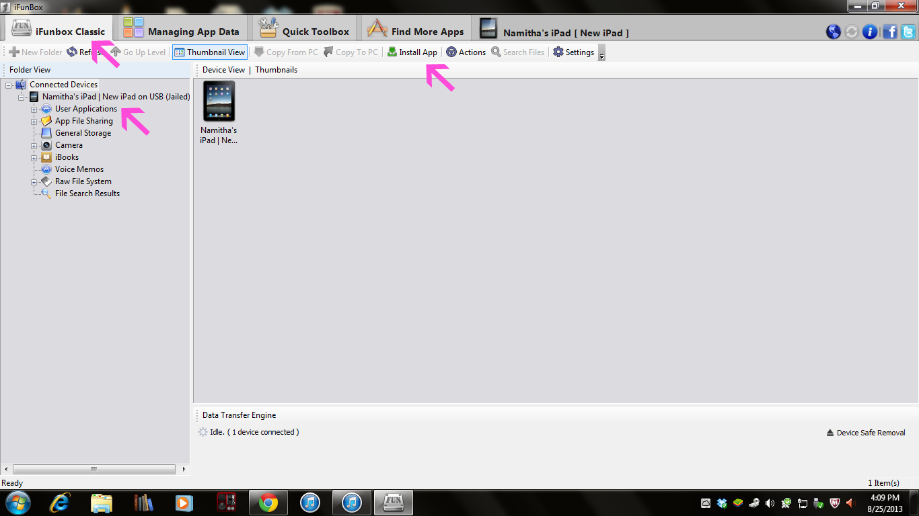Open the toolbar overflow dropdown arrow

tap(601, 53)
